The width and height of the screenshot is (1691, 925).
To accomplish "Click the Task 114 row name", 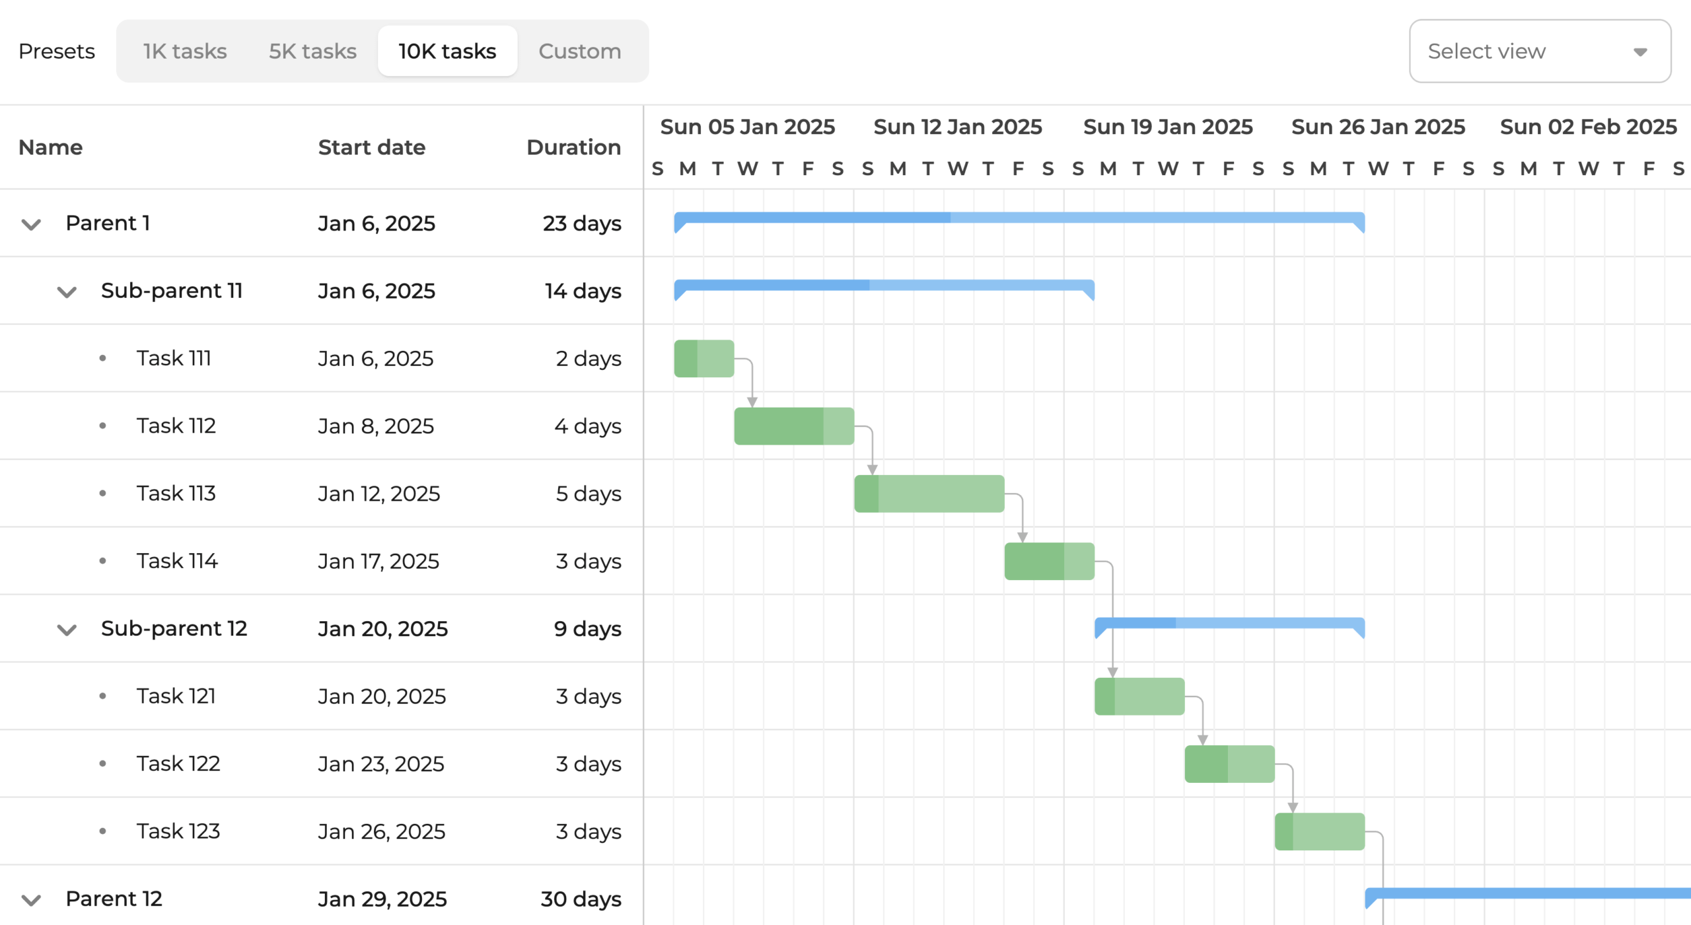I will (177, 561).
